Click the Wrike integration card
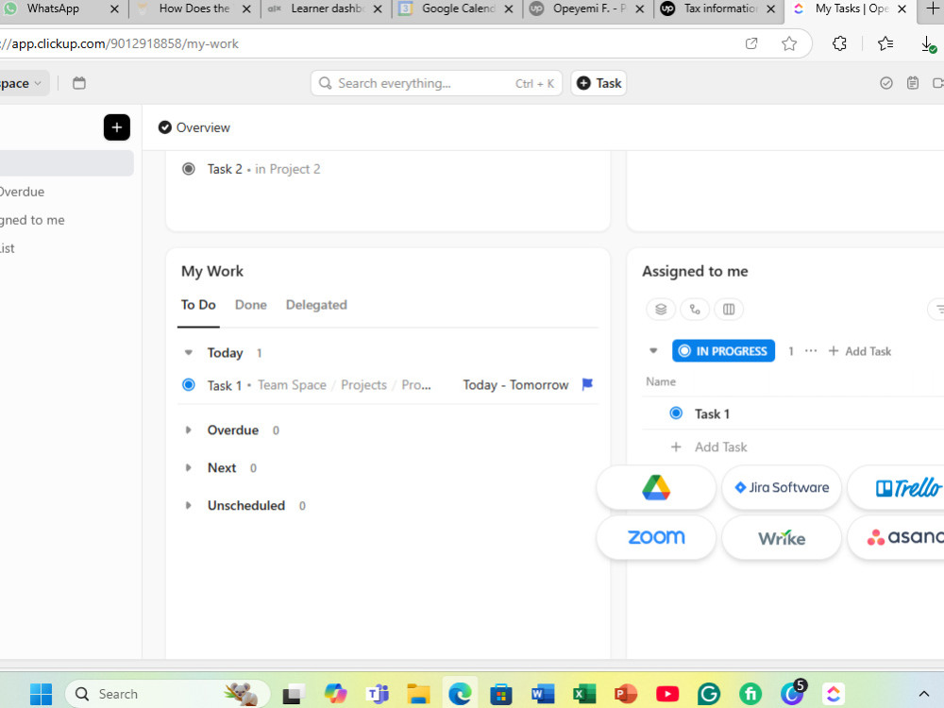This screenshot has height=708, width=944. (x=782, y=537)
